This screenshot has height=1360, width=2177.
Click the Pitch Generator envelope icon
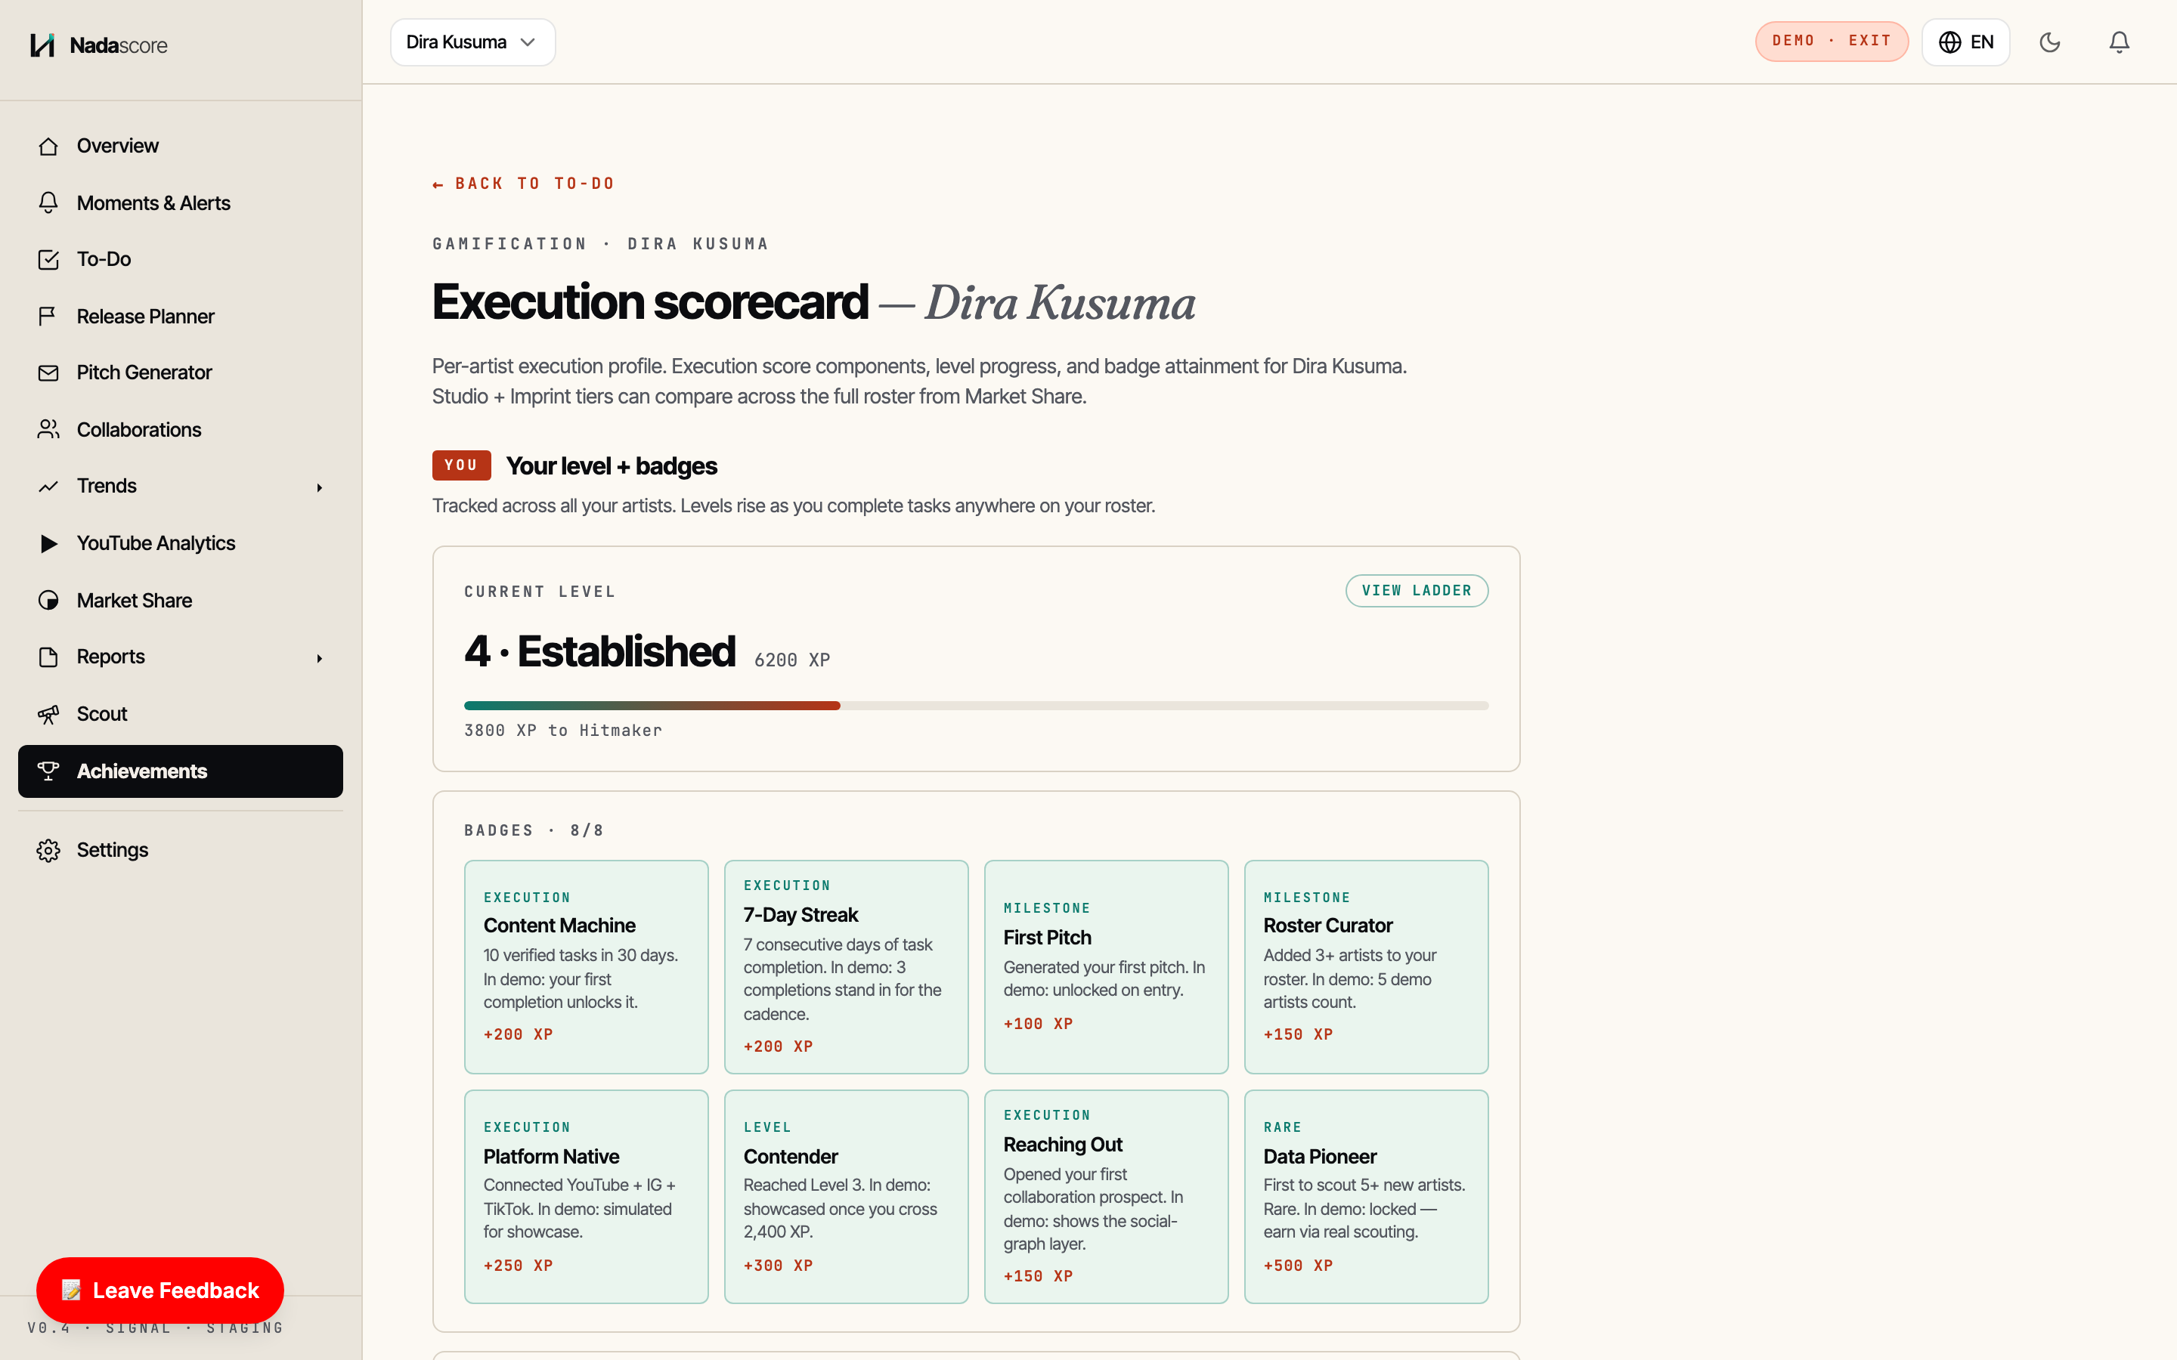pyautogui.click(x=48, y=372)
